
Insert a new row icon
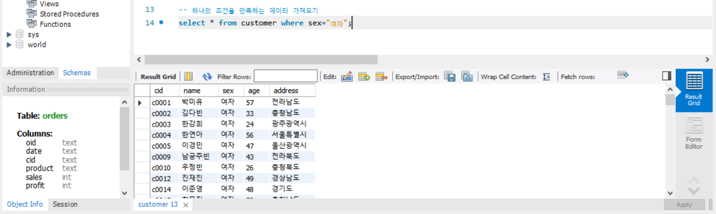point(364,77)
